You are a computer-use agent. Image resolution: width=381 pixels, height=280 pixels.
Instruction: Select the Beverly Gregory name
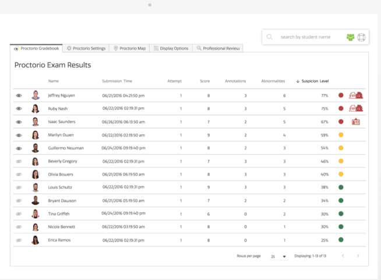click(62, 161)
